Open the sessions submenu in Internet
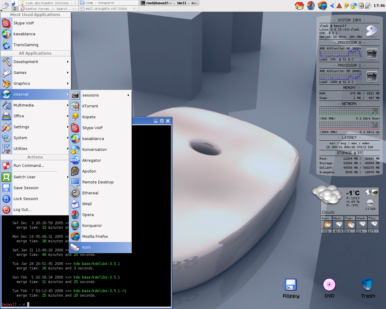This screenshot has width=386, height=309. click(100, 95)
